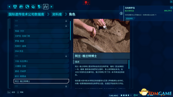The width and height of the screenshot is (173, 97).
Task: Select the locked ??? entry at list bottom
Action: [41, 86]
